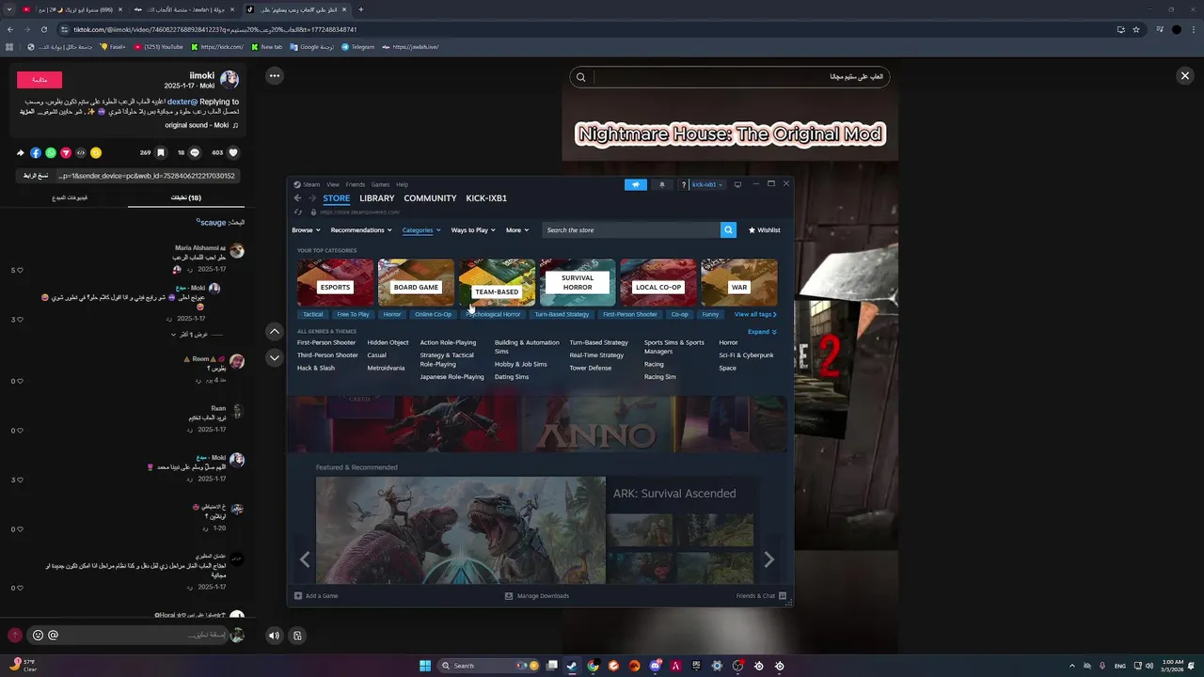Open comments bubble icon with 18
Image resolution: width=1204 pixels, height=677 pixels.
point(195,152)
